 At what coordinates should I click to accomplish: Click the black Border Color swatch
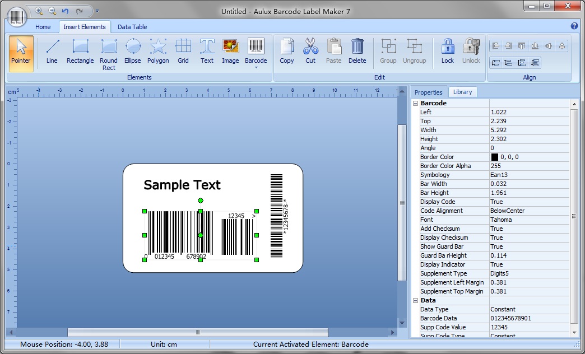tap(495, 157)
